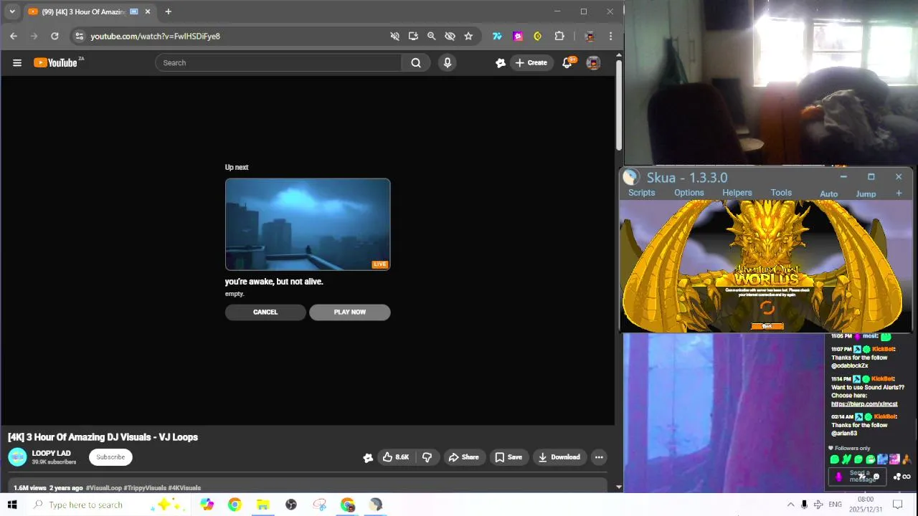The image size is (918, 516).
Task: Open the pink extension icon in toolbar
Action: point(518,36)
